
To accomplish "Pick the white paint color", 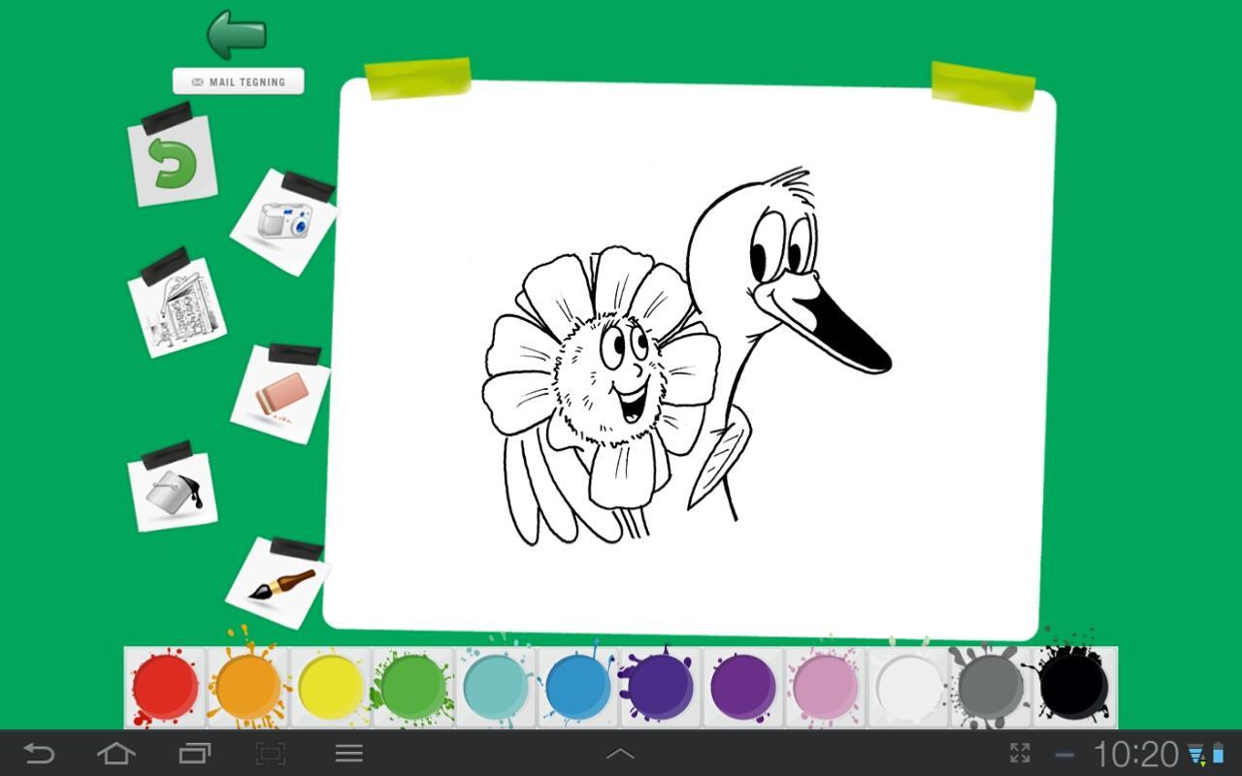I will tap(908, 687).
